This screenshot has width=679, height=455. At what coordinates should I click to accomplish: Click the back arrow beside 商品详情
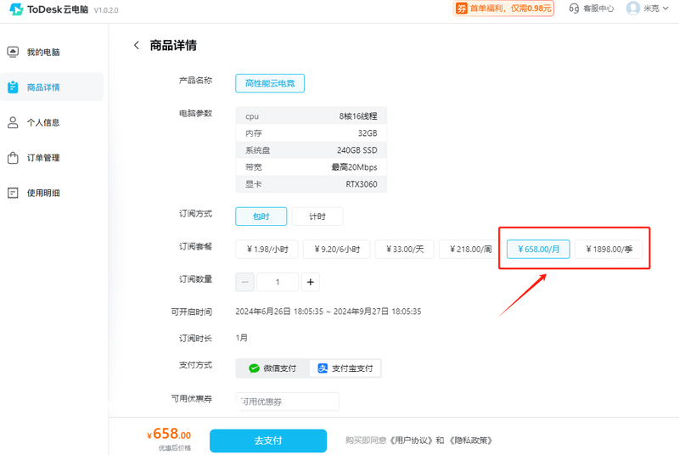tap(137, 46)
